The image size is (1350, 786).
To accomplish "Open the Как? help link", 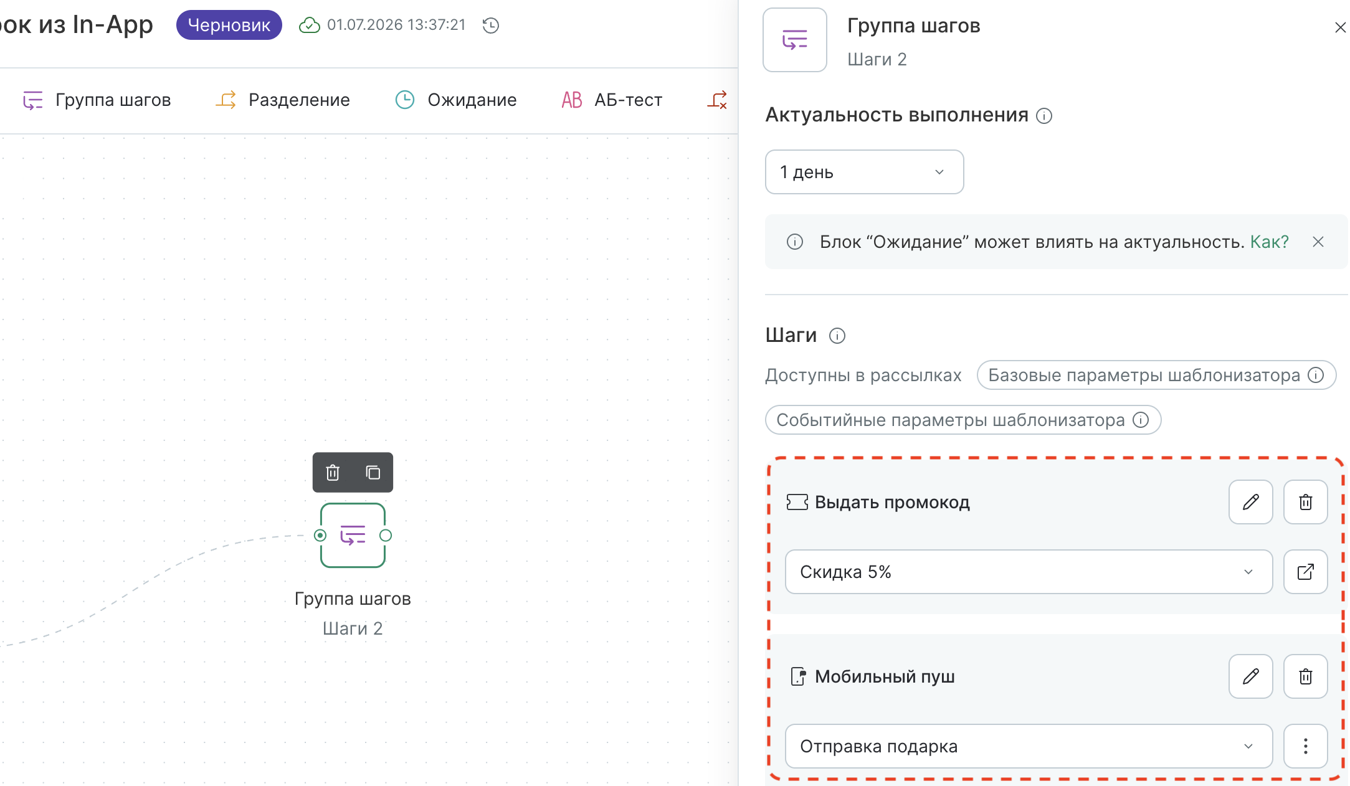I will tap(1269, 242).
